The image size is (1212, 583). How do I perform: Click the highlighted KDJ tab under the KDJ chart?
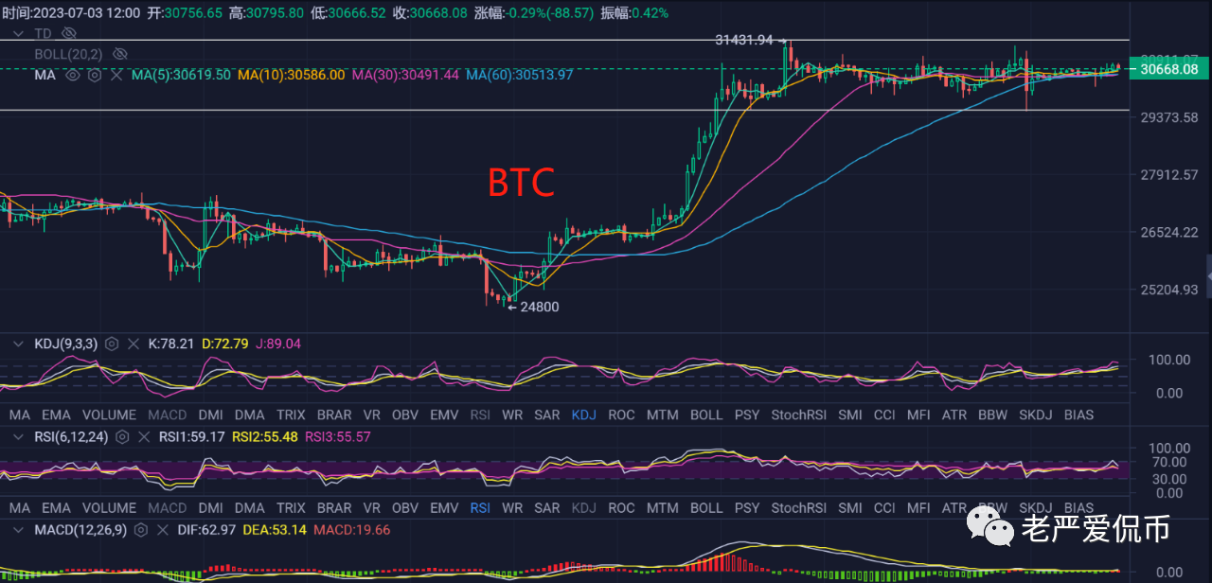tap(584, 415)
